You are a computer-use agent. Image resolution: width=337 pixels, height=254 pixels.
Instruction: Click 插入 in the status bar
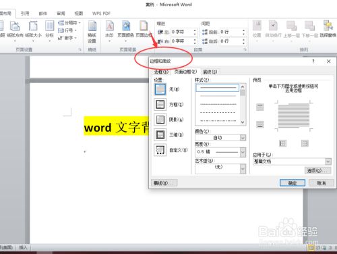click(23, 247)
